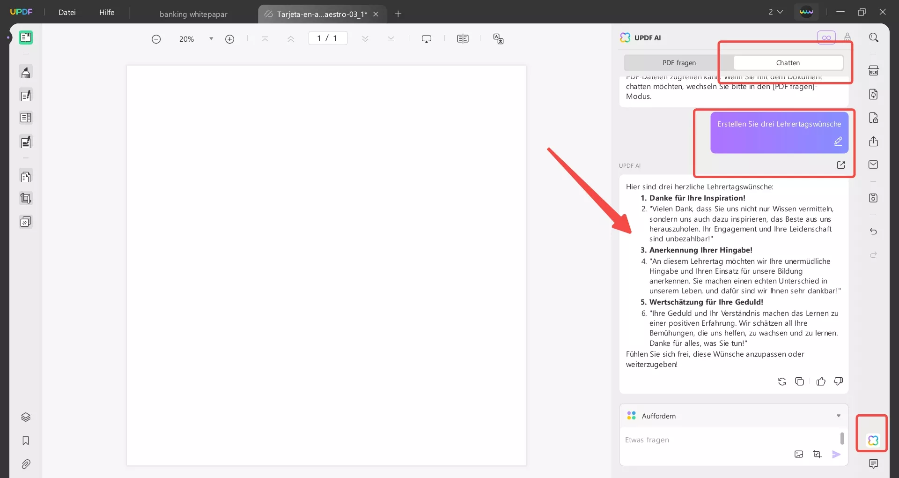The height and width of the screenshot is (478, 899).
Task: Open a new document tab
Action: coord(398,14)
